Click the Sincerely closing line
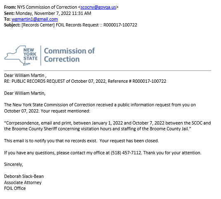The image size is (221, 199). (14, 164)
